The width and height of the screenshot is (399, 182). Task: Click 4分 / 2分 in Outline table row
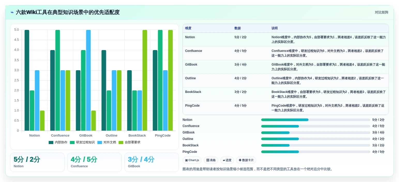point(240,78)
